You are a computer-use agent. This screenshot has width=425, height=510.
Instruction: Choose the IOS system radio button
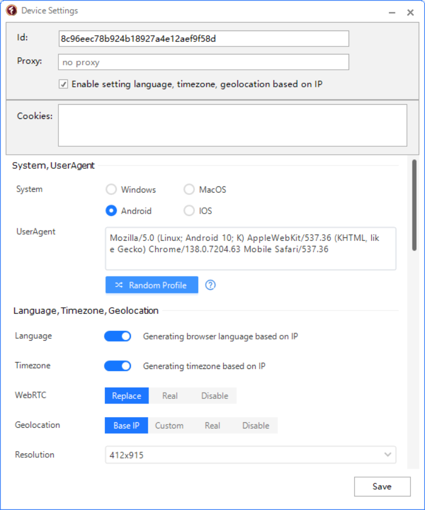189,211
